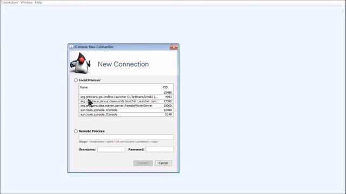Open the Connection menu

click(x=9, y=2)
